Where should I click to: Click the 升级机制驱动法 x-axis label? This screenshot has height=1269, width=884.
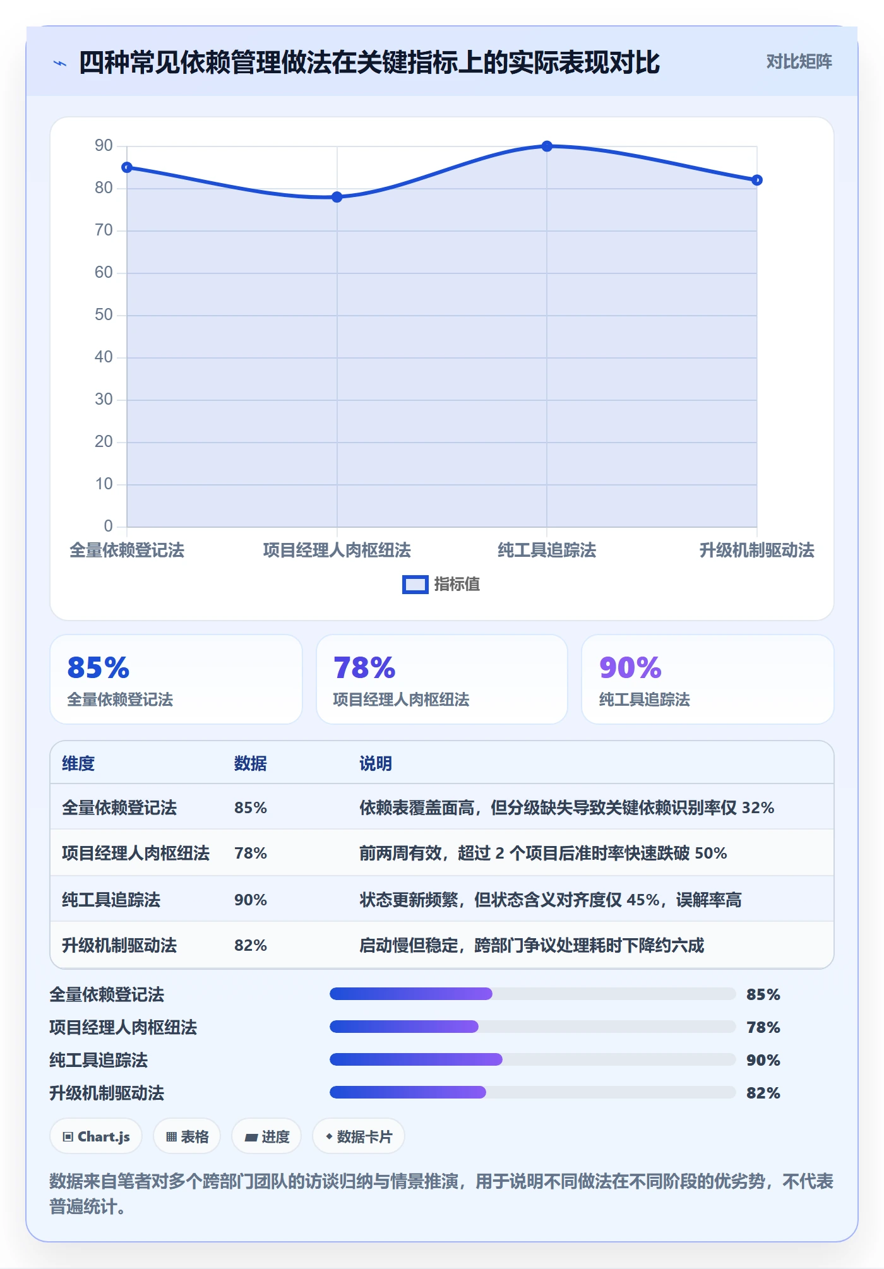(x=757, y=550)
